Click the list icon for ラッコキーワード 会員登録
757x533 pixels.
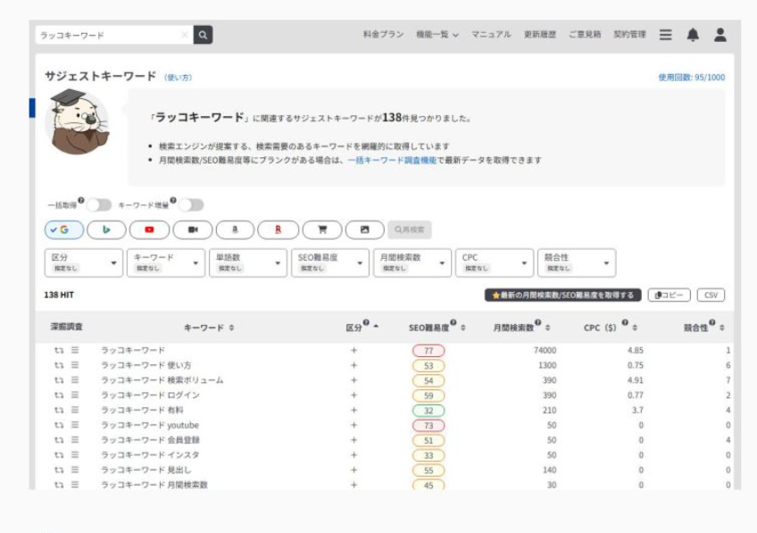point(75,440)
